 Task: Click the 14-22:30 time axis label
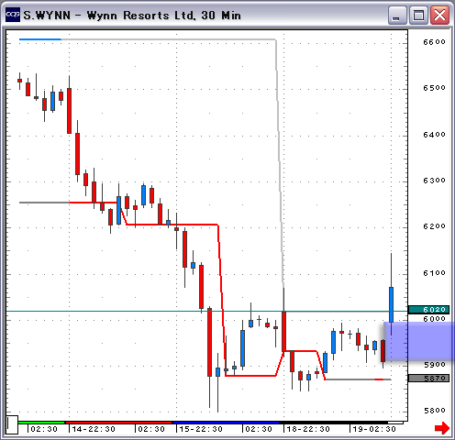point(94,429)
